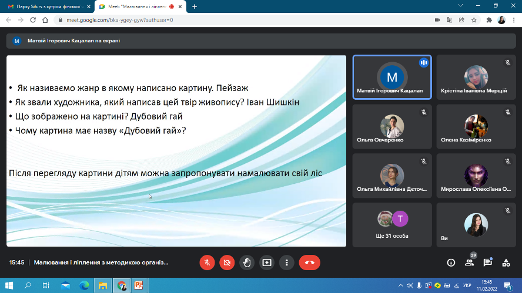Leave the call with the red hang-up button

click(310, 262)
